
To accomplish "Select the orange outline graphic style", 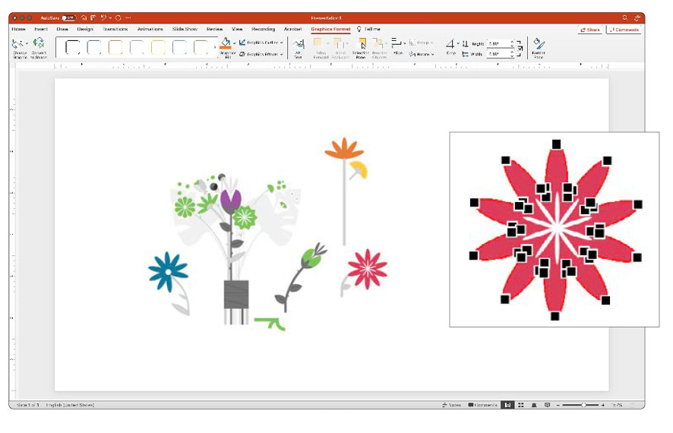I will [115, 47].
